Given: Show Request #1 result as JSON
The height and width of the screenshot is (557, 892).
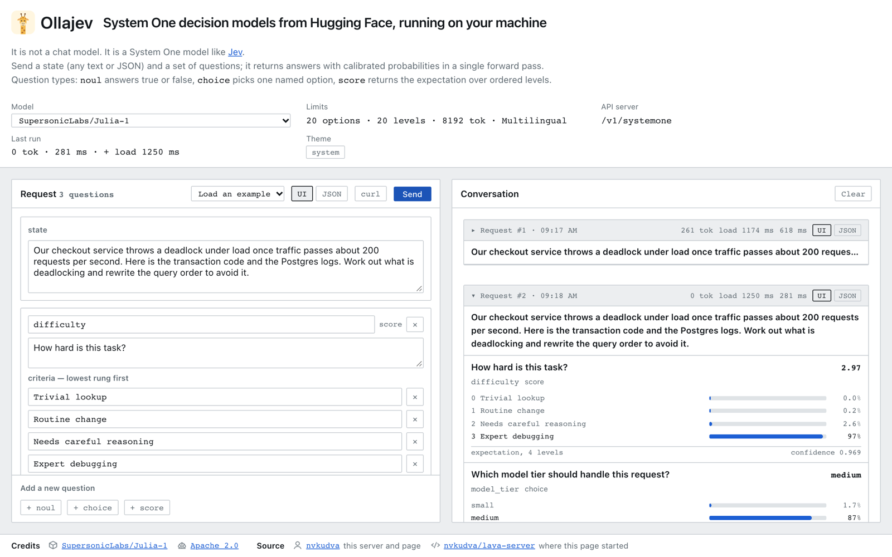Looking at the screenshot, I should click(x=847, y=230).
